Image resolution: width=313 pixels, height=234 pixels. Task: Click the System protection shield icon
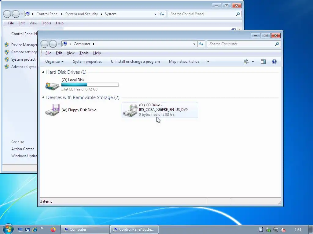(x=7, y=59)
